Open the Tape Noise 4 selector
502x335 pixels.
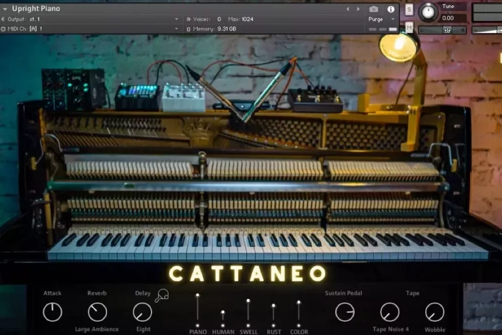(x=391, y=330)
